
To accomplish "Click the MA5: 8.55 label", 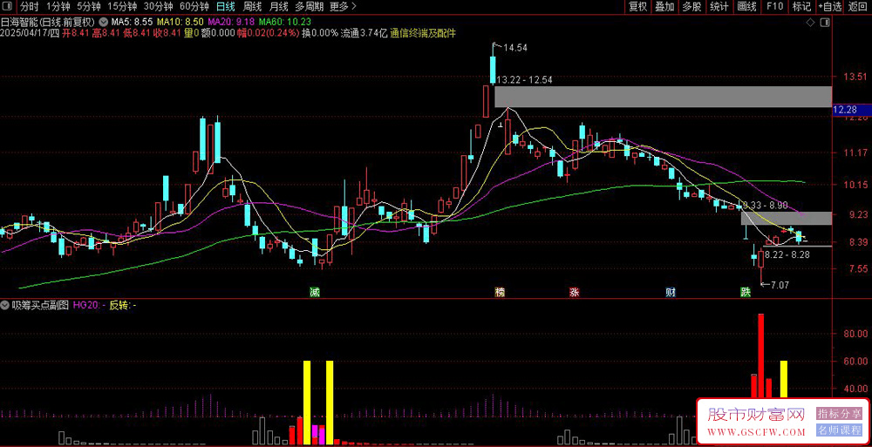I will pos(132,23).
